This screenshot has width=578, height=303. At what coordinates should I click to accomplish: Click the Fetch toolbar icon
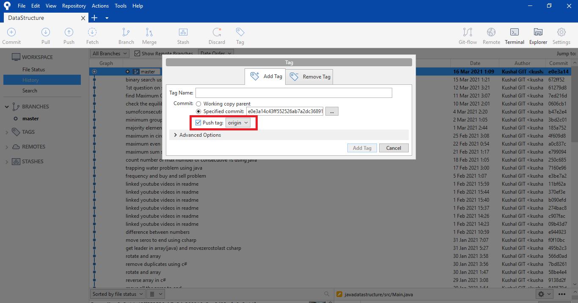point(92,32)
